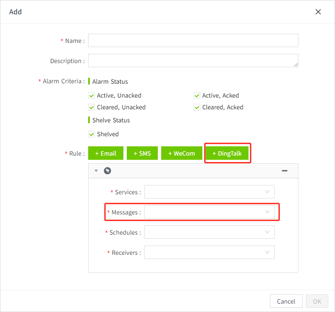Expand the Receivers dropdown

(x=209, y=252)
